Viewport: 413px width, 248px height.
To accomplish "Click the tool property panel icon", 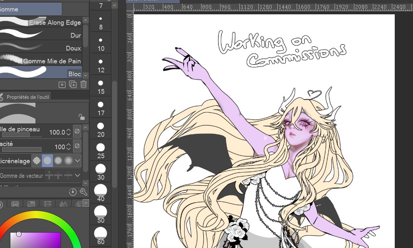I will [1, 97].
